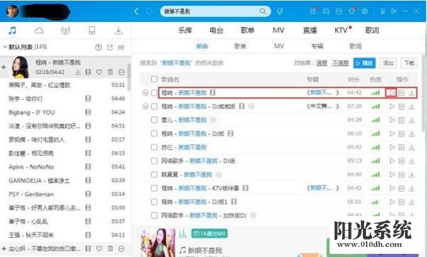Expand versions of the DJ威威版 result
427x257 pixels.
click(x=146, y=106)
